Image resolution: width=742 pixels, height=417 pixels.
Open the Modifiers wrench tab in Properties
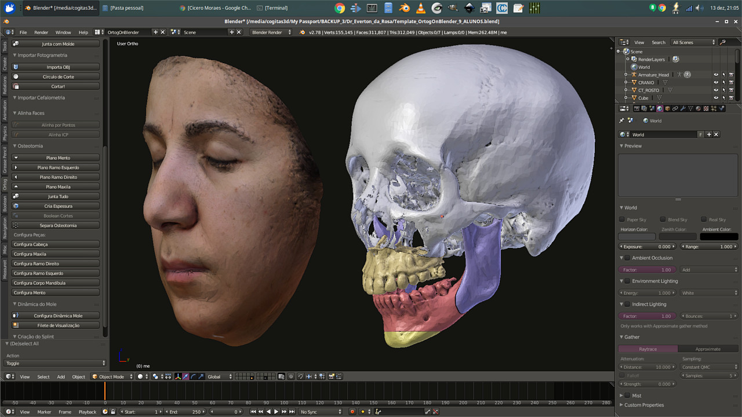(x=683, y=108)
